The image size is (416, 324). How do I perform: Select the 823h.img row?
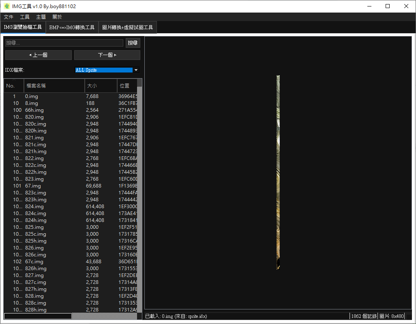coord(71,200)
